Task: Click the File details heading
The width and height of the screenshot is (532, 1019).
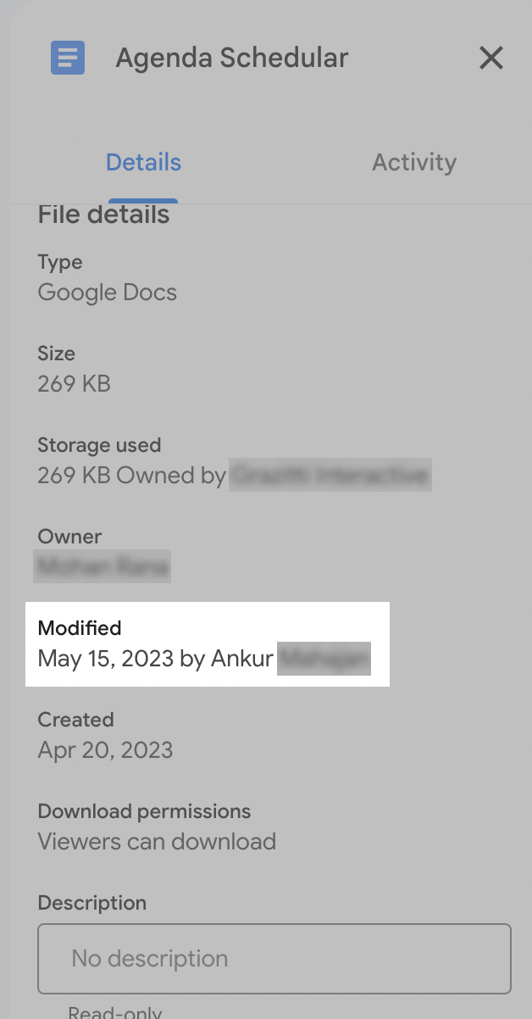Action: tap(103, 215)
